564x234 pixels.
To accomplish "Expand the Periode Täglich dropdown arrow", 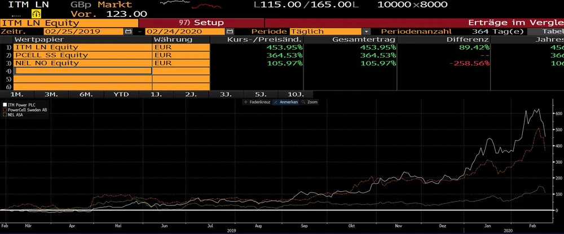I will [x=367, y=32].
